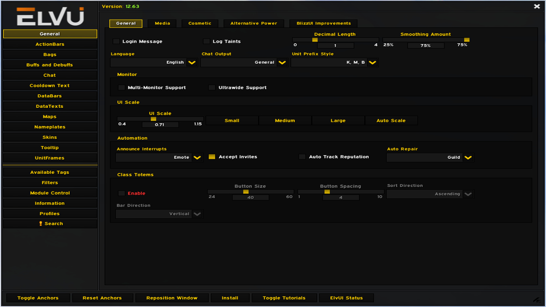Open the Nameplates section in sidebar
The width and height of the screenshot is (546, 307).
[x=50, y=126]
